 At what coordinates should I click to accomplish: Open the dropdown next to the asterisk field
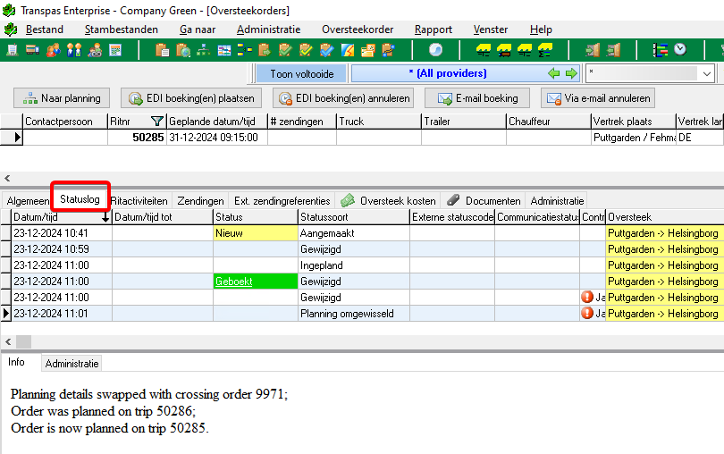(707, 73)
